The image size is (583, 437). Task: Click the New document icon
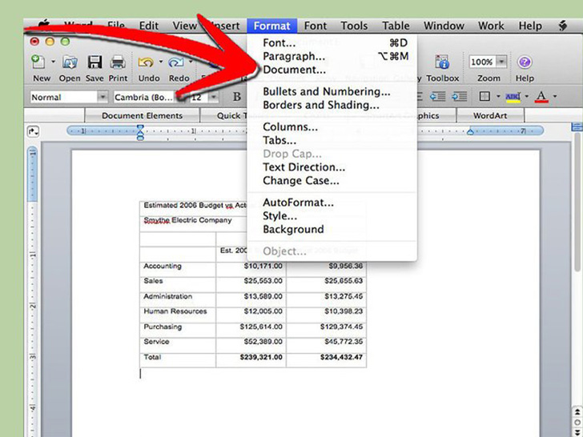click(x=38, y=62)
